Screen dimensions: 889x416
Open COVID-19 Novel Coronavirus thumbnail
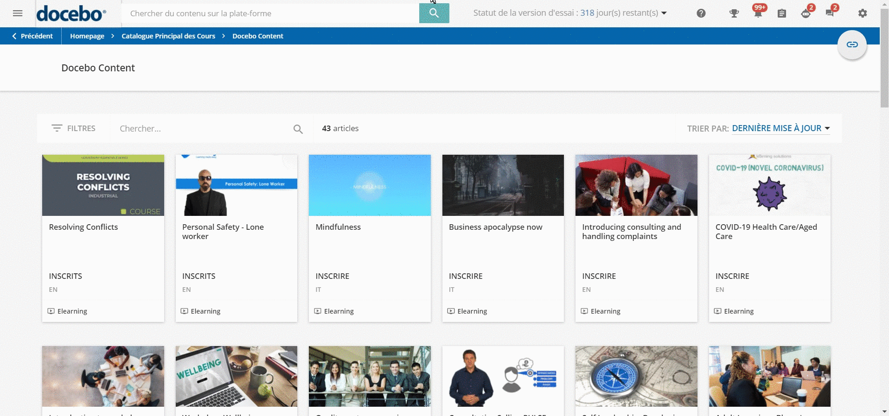770,185
